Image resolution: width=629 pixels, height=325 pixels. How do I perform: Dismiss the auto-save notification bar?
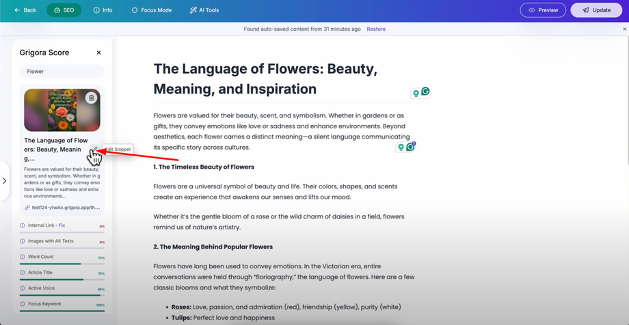pos(624,29)
